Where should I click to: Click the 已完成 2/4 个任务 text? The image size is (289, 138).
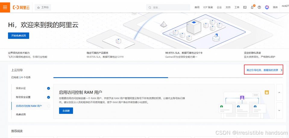click(x=21, y=77)
